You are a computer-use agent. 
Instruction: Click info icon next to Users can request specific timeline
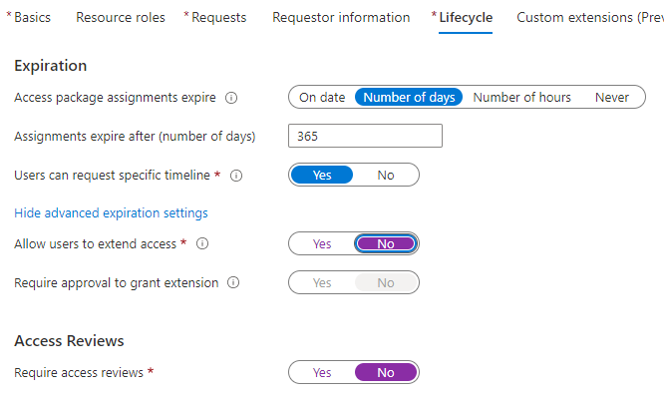click(x=236, y=176)
